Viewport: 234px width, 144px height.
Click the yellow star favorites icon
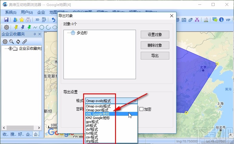(22, 20)
